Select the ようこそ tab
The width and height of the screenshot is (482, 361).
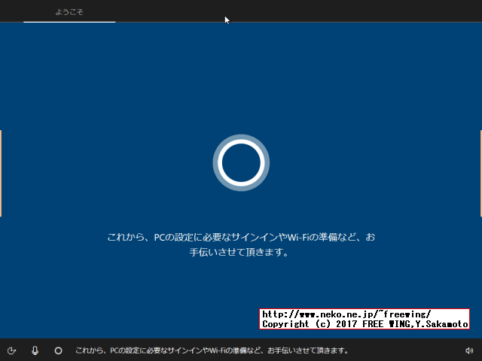click(69, 12)
